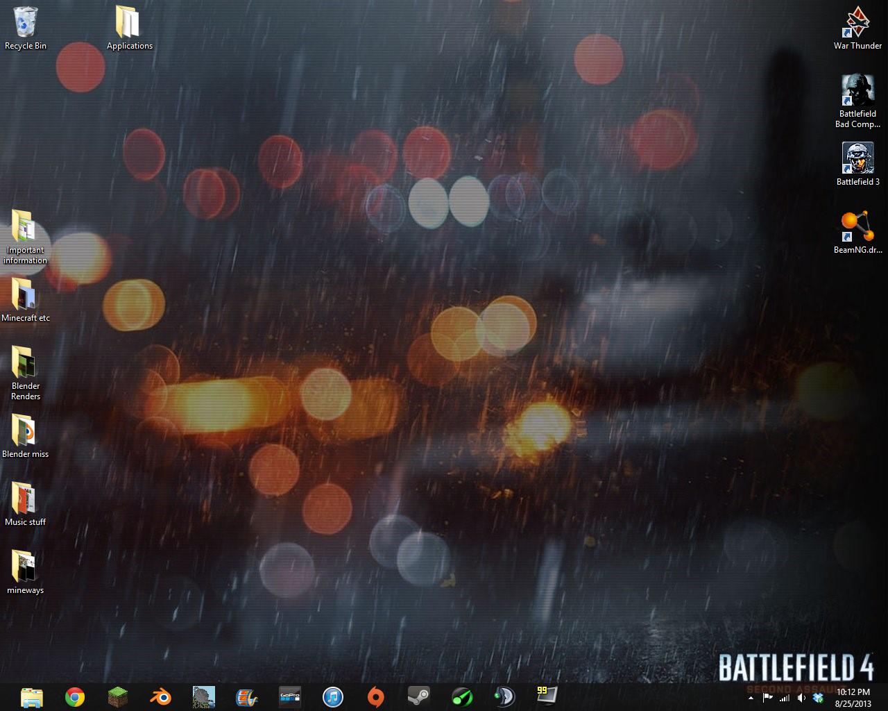Launch Google Chrome from the taskbar
888x711 pixels.
(x=75, y=696)
